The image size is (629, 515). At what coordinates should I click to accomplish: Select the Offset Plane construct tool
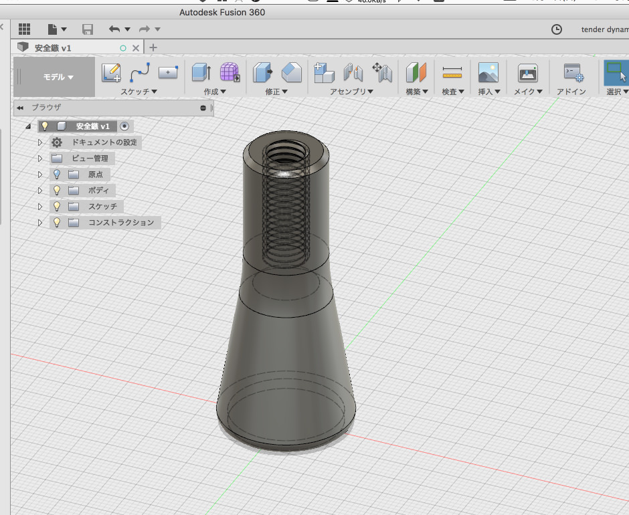416,73
